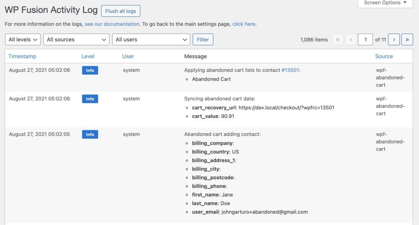Click the billing_city entry
The height and width of the screenshot is (225, 419).
pos(206,169)
